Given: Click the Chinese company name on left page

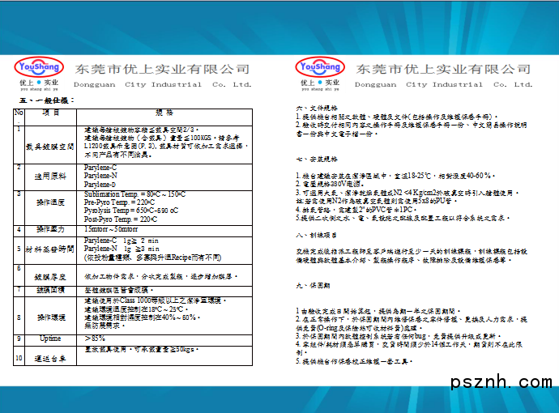Looking at the screenshot, I should tap(162, 69).
